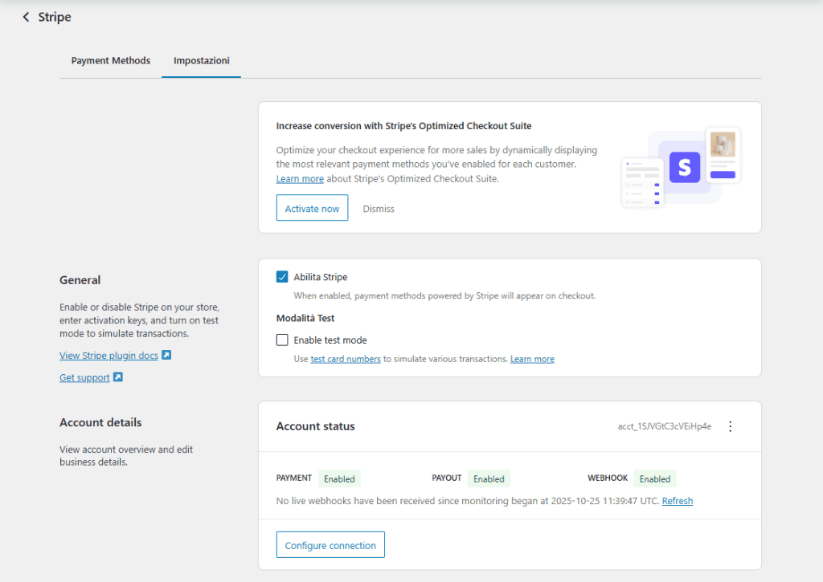This screenshot has height=582, width=823.
Task: Select the Impostazioni tab
Action: [x=201, y=60]
